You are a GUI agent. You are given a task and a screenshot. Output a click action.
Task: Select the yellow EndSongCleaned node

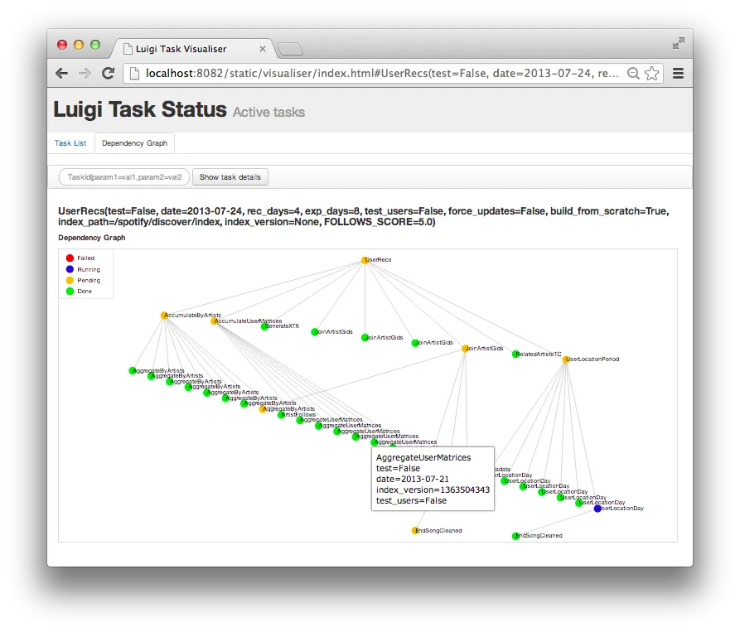415,531
